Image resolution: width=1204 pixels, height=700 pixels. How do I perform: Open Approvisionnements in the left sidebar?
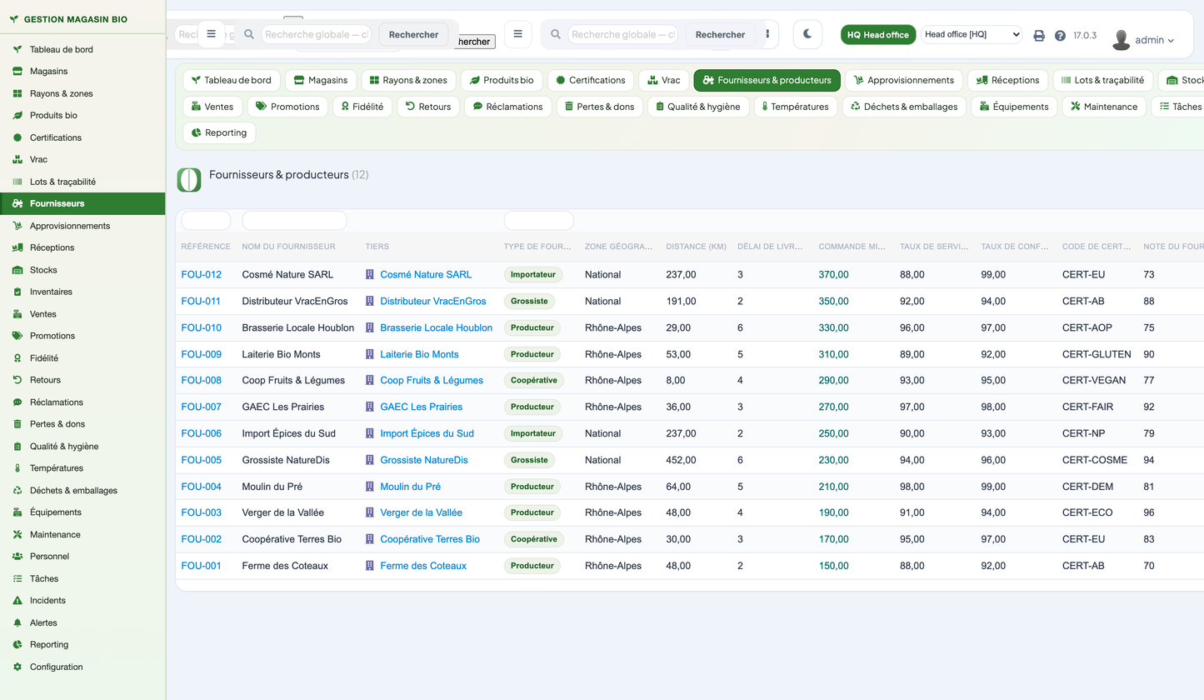coord(82,226)
